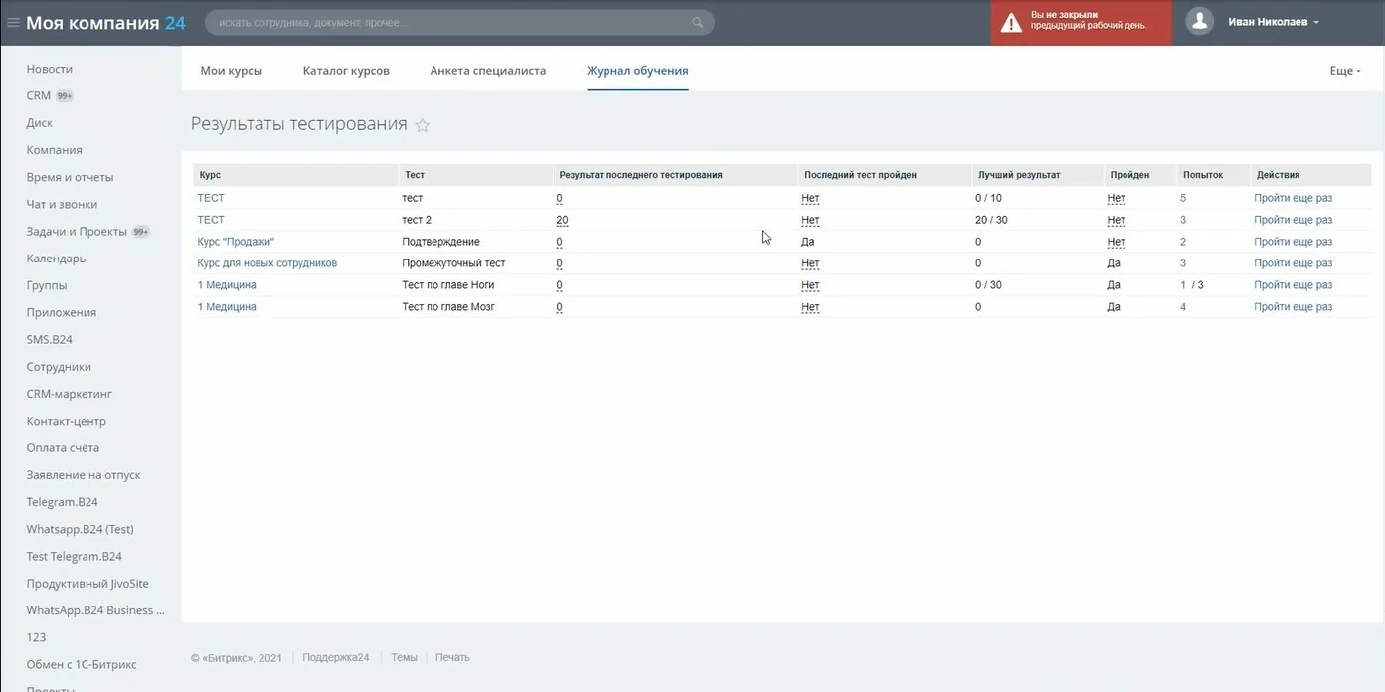The height and width of the screenshot is (692, 1385).
Task: Go to CRM-маркетинг in the sidebar
Action: (x=70, y=394)
